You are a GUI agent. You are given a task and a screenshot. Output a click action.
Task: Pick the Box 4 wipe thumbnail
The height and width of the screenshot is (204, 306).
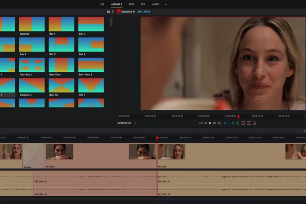pyautogui.click(x=32, y=45)
